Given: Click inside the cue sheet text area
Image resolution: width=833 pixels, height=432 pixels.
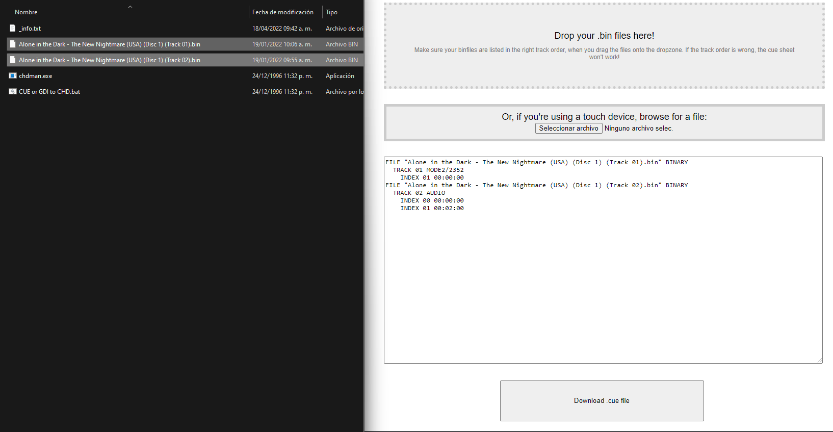Looking at the screenshot, I should [603, 260].
